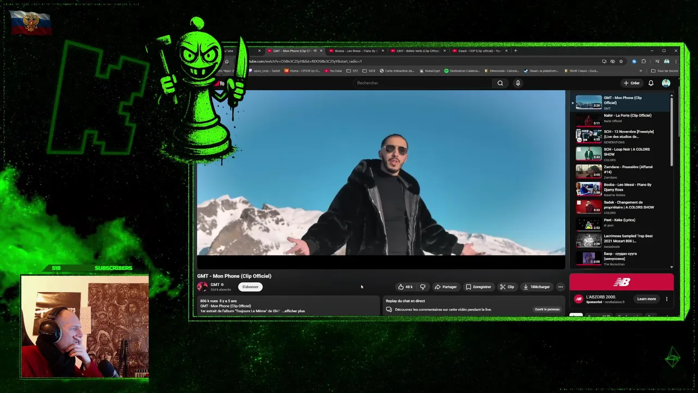This screenshot has height=393, width=698.
Task: Show hidden bookmarks with the double chevron
Action: (641, 71)
